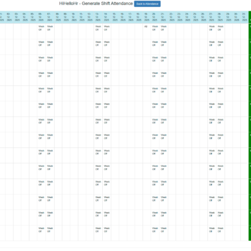Click first row's Week Off under 06-12-2025
The height and width of the screenshot is (251, 251).
pyautogui.click(x=41, y=28)
